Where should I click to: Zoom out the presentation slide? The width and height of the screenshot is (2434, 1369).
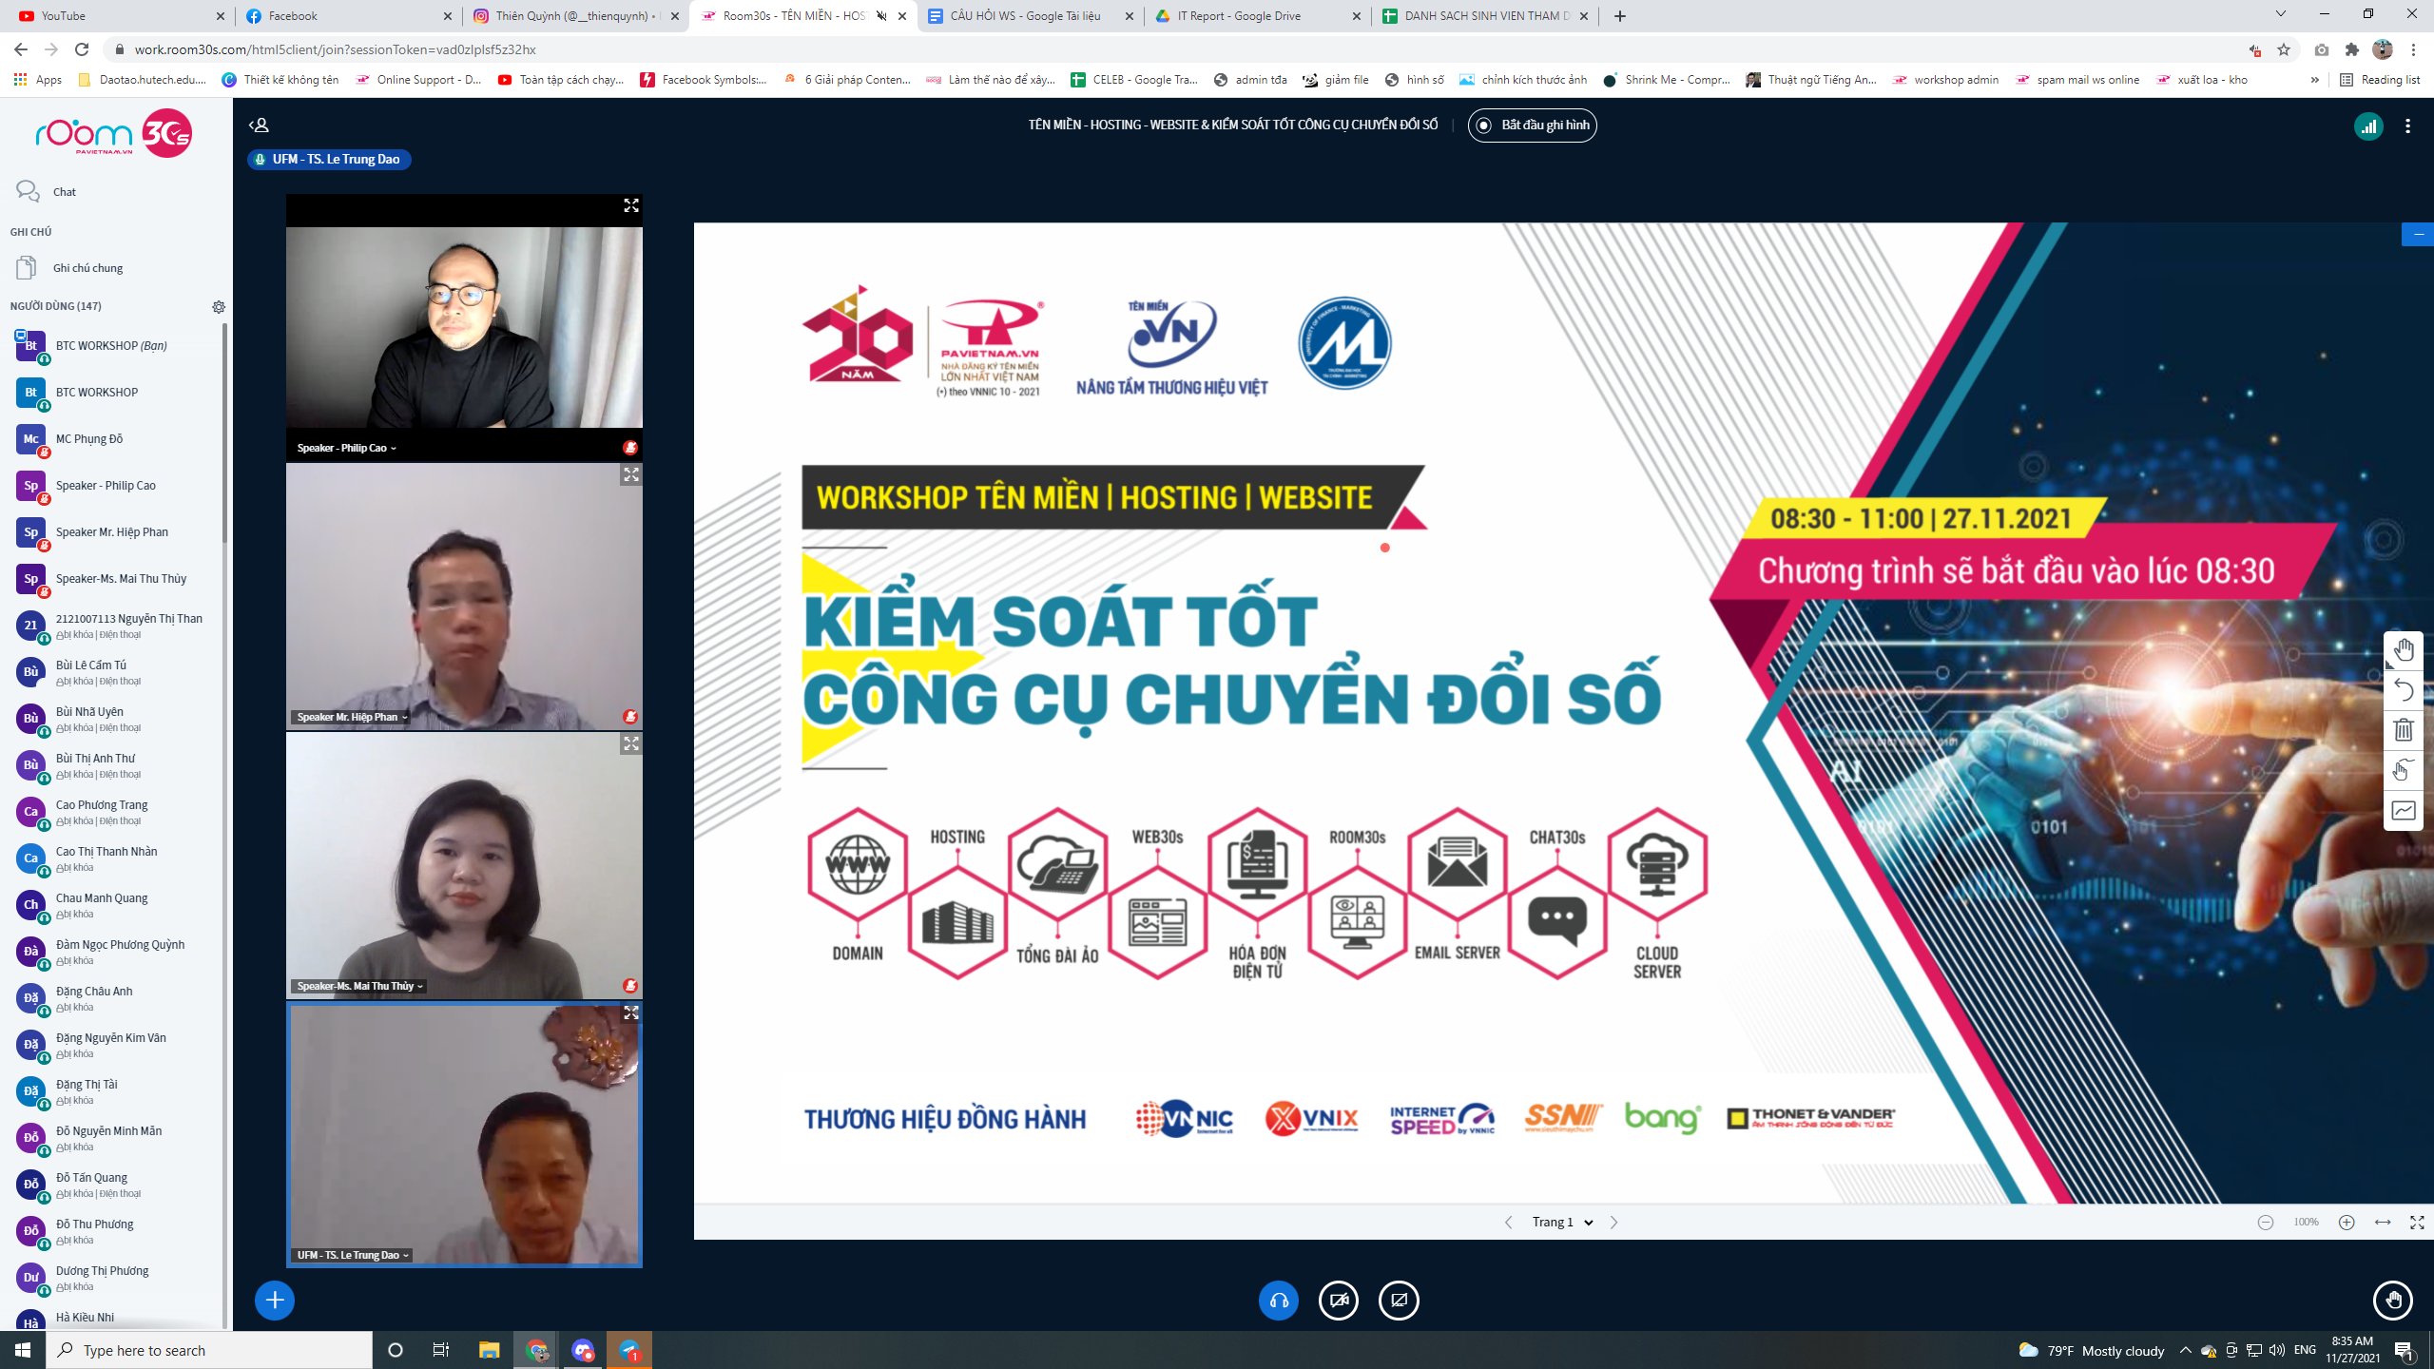pos(2266,1223)
